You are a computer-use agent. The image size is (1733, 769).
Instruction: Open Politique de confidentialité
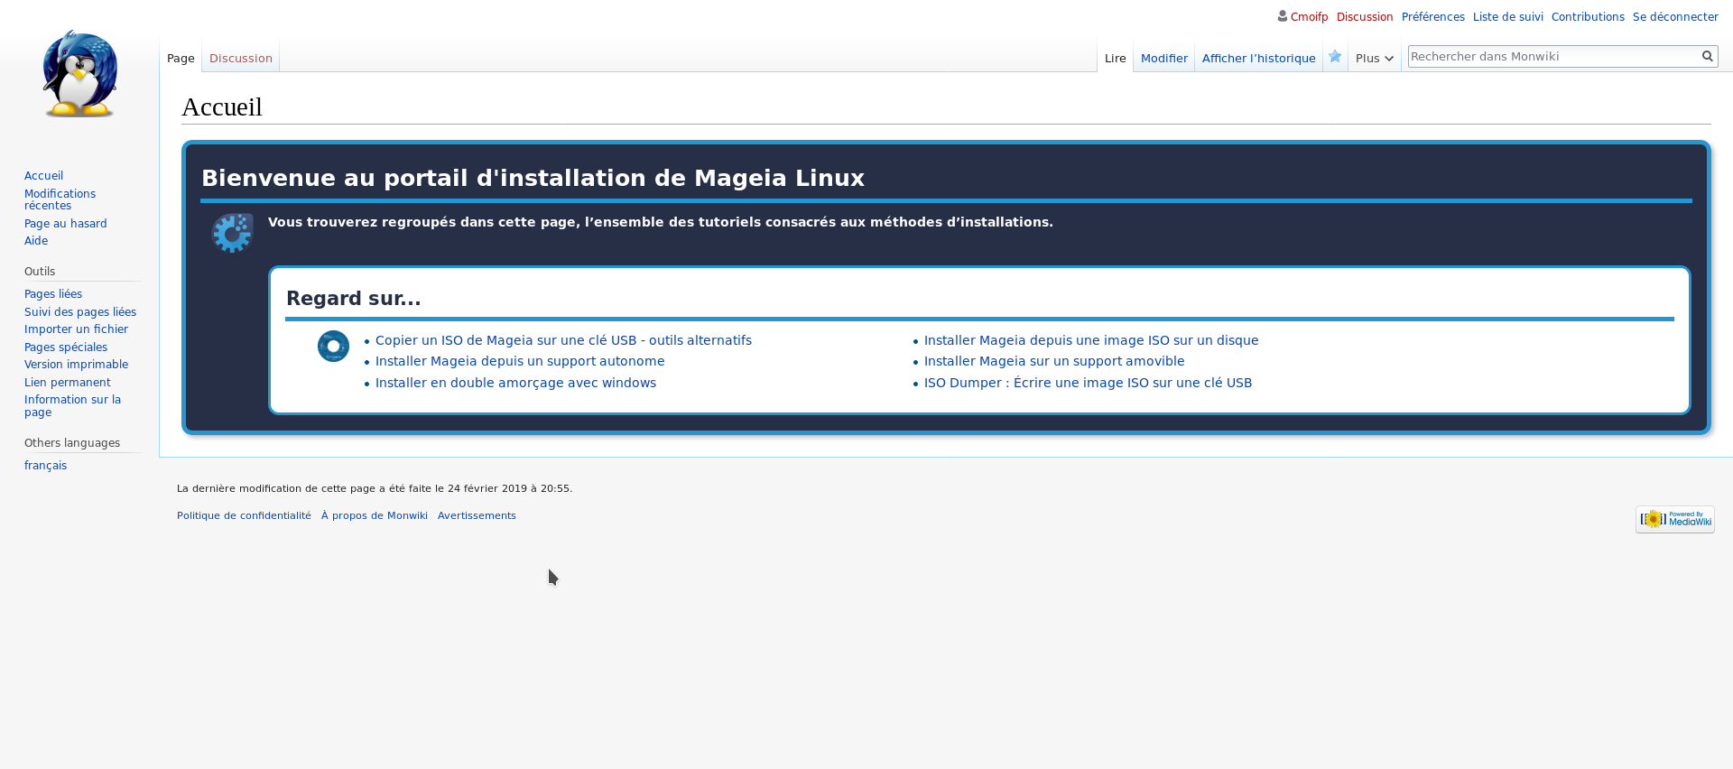tap(244, 516)
